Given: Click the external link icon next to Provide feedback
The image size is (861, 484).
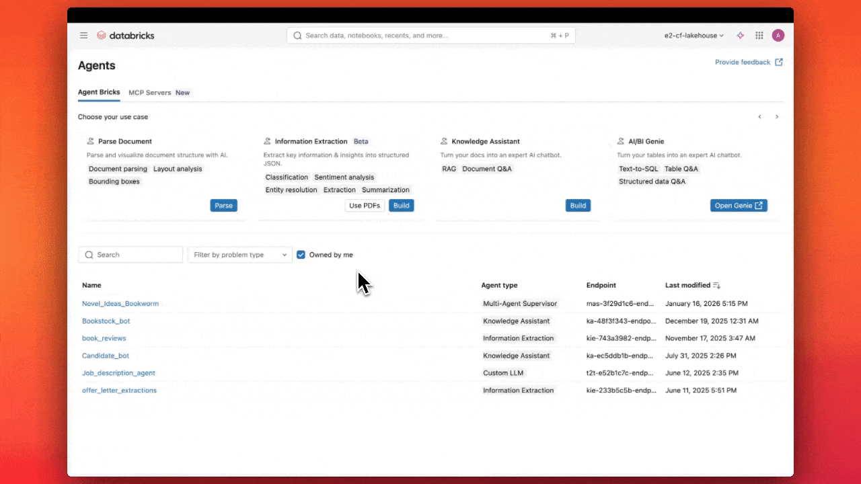Looking at the screenshot, I should (779, 61).
